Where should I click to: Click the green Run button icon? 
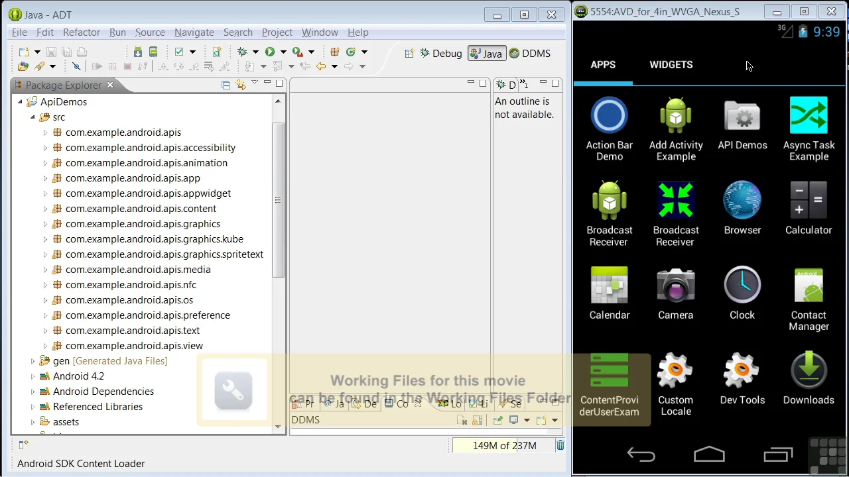click(x=270, y=52)
